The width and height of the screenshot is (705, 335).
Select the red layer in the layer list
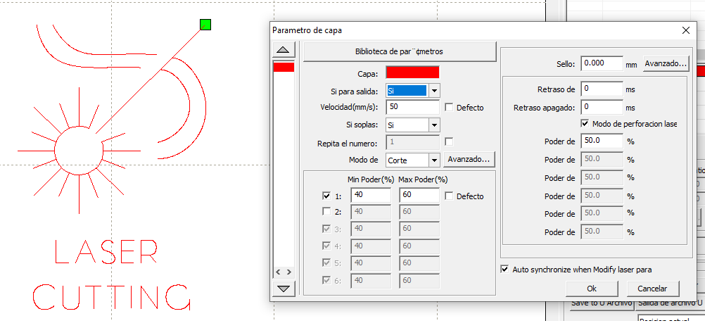[x=284, y=68]
